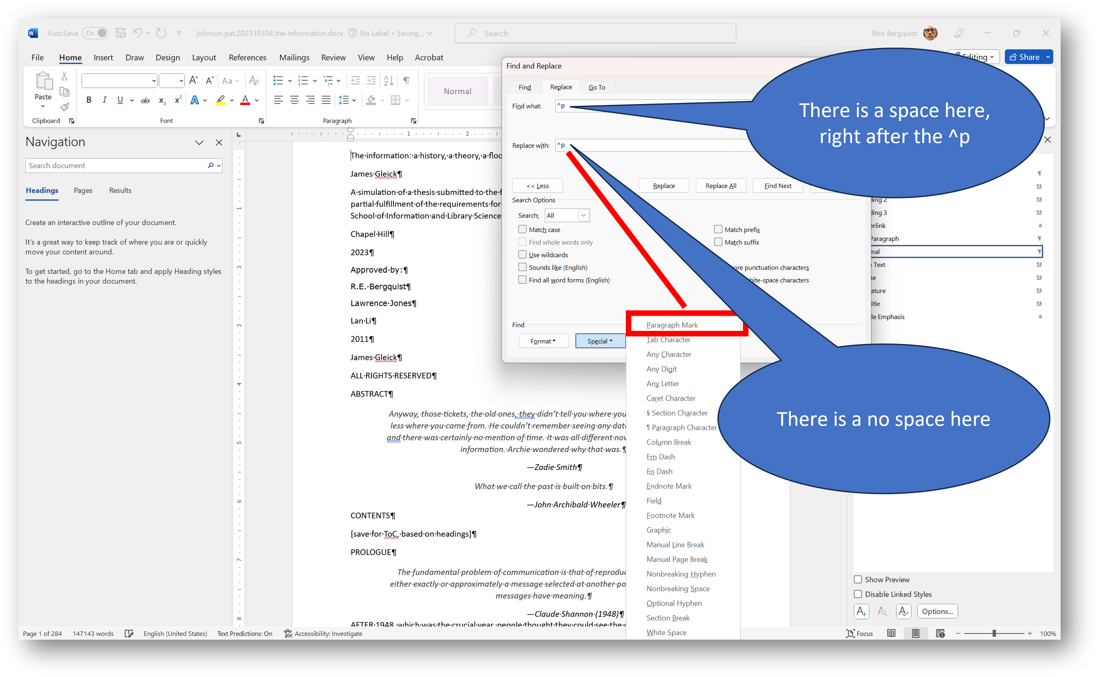Image resolution: width=1098 pixels, height=677 pixels.
Task: Check Disable Linked Styles option
Action: pos(858,594)
